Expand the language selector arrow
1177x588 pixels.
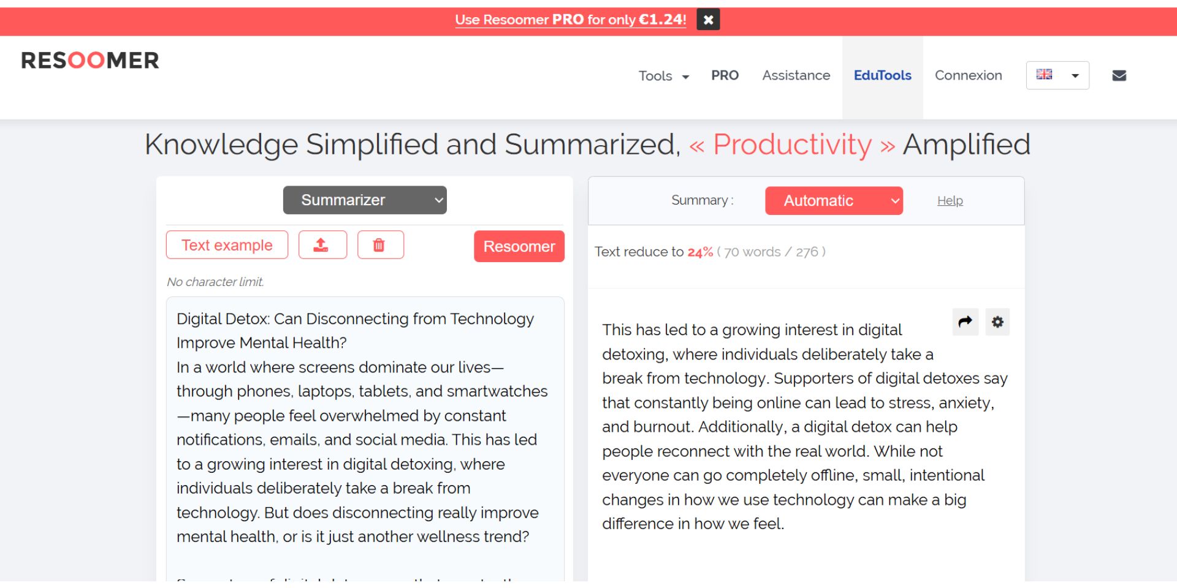click(1075, 76)
